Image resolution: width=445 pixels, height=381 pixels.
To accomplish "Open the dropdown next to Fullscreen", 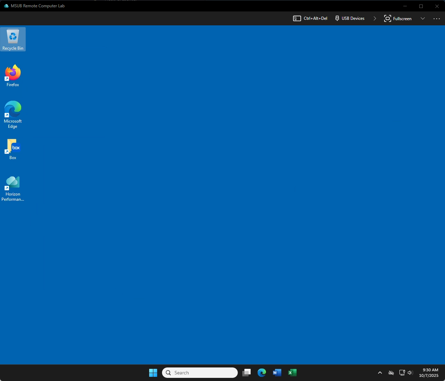I will click(x=423, y=18).
